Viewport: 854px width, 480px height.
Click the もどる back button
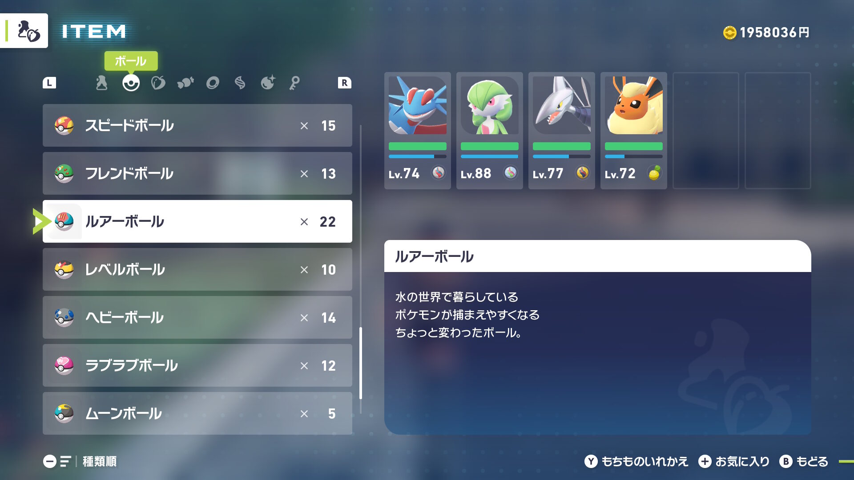coord(804,461)
